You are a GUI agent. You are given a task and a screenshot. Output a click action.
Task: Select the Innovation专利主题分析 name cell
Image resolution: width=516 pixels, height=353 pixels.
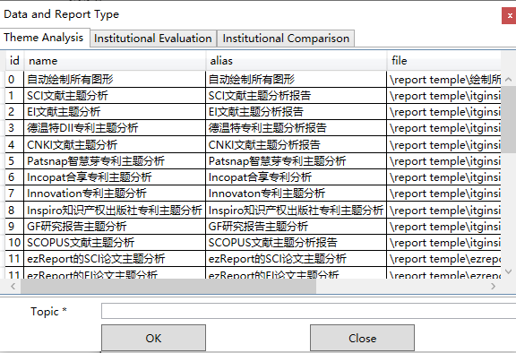point(115,194)
